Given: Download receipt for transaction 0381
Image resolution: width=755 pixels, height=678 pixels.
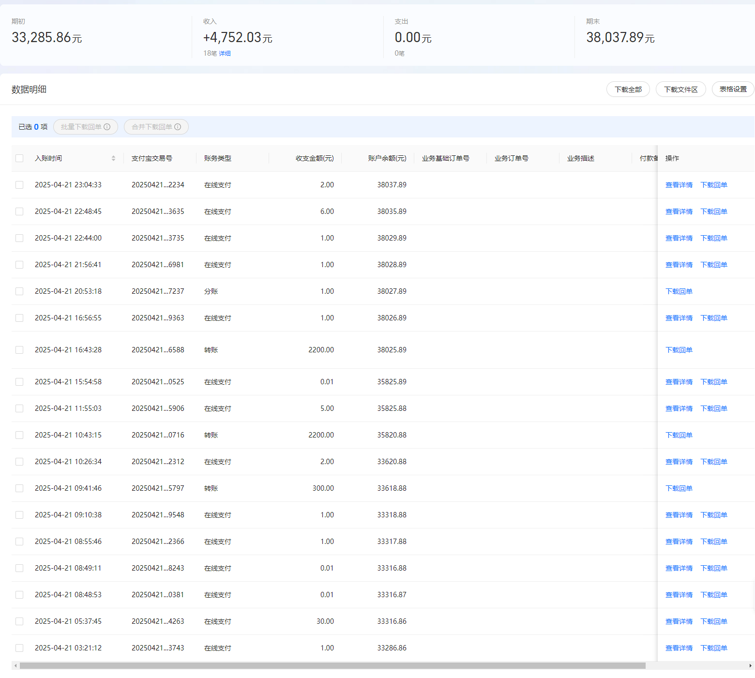Looking at the screenshot, I should (714, 595).
